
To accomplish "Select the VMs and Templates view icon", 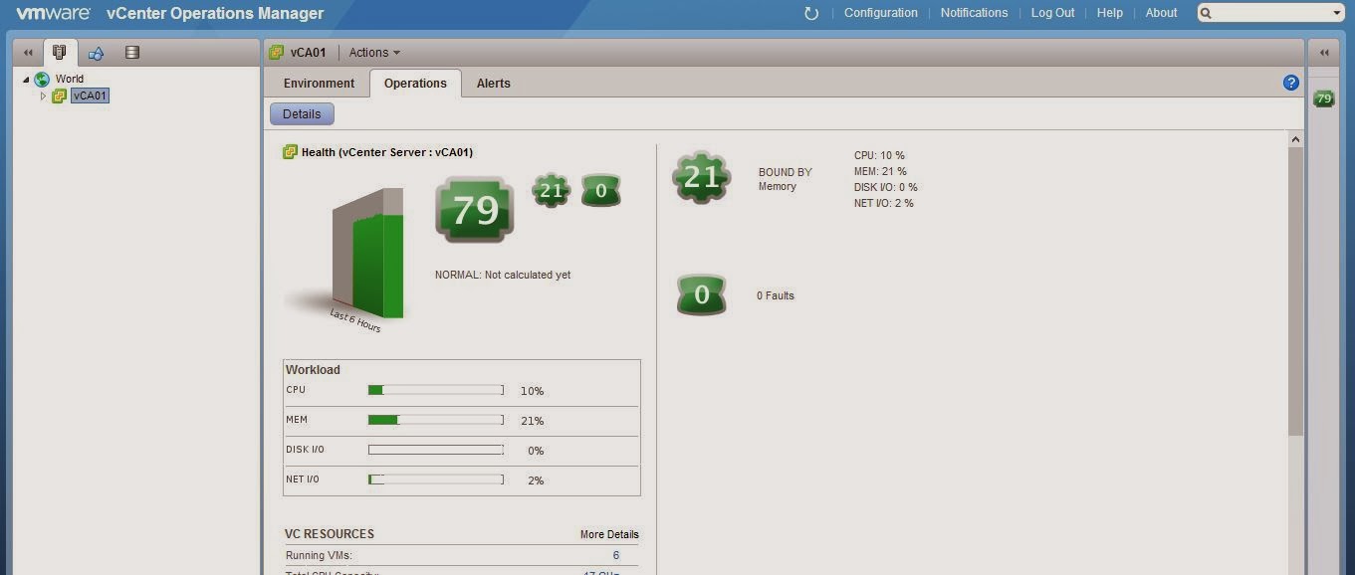I will tap(97, 53).
